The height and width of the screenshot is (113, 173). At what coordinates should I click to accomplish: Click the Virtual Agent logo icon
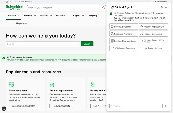click(112, 7)
